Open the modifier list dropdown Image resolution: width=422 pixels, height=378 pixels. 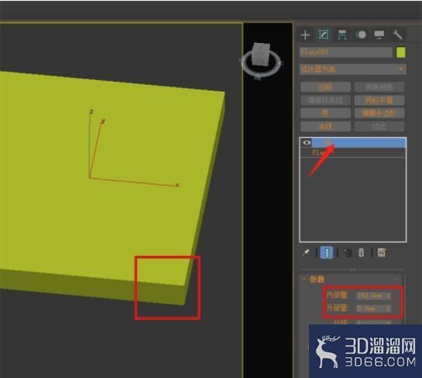(353, 69)
